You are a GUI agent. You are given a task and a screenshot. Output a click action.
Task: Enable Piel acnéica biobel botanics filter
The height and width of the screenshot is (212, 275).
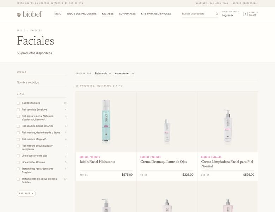click(x=18, y=126)
